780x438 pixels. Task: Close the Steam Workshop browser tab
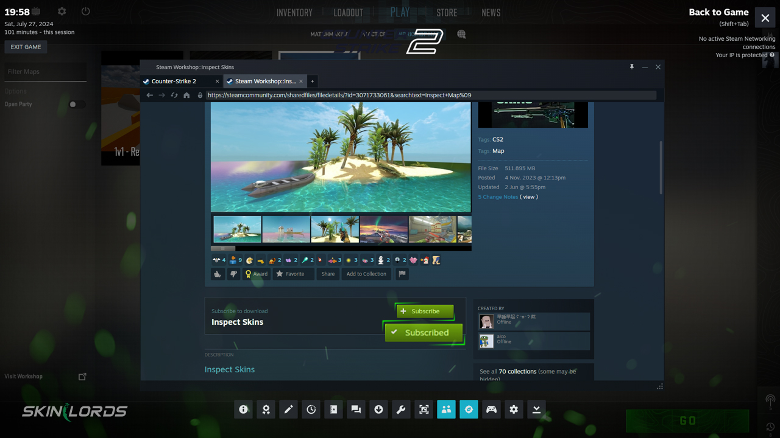tap(301, 81)
